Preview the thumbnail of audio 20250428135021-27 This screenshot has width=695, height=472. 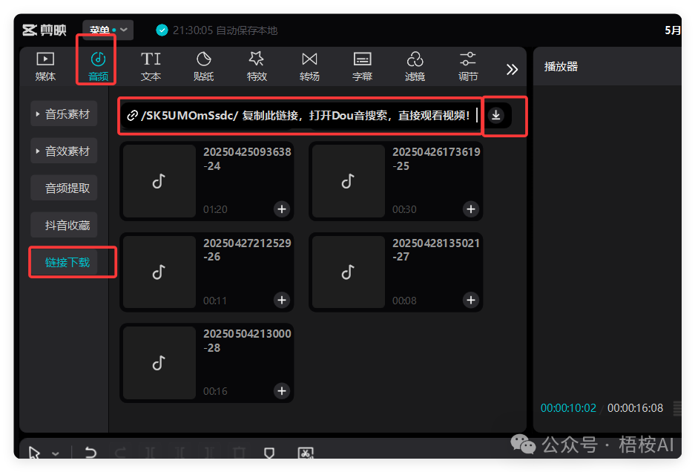point(349,272)
